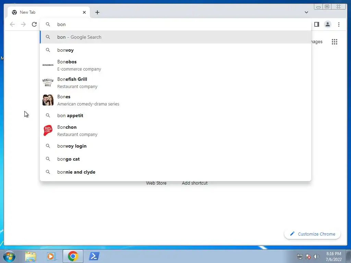Pick the Bones comedy-drama series suggestion
This screenshot has width=351, height=263.
(x=175, y=100)
